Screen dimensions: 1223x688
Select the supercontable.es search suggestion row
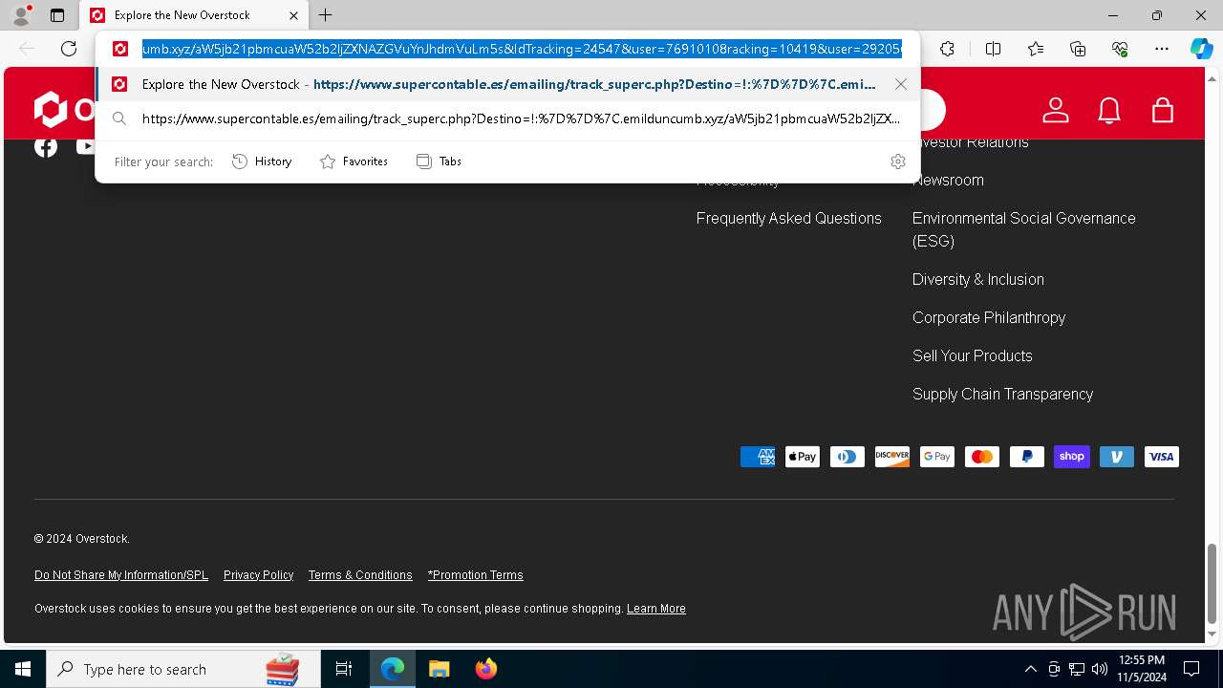coord(507,118)
